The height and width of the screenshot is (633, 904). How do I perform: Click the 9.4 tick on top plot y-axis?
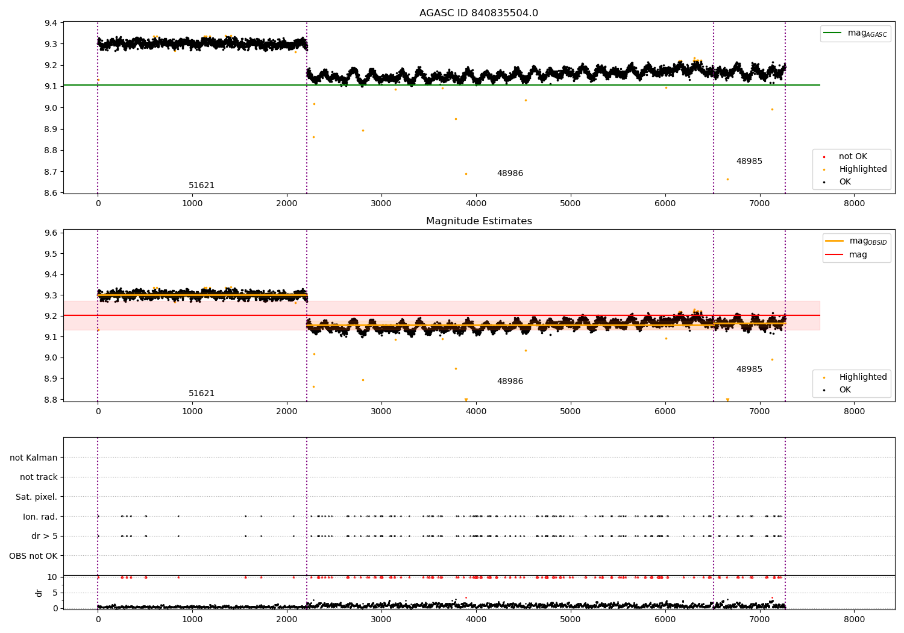51,23
